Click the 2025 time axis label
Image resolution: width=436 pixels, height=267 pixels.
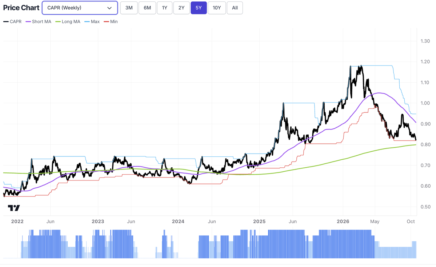click(x=259, y=222)
